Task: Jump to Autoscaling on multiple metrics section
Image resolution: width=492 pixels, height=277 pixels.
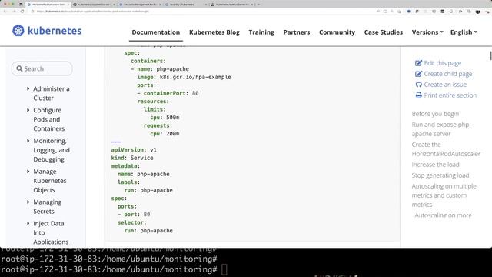Action: pyautogui.click(x=444, y=195)
